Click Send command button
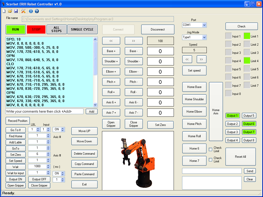This screenshot has width=263, height=197. pos(250,171)
